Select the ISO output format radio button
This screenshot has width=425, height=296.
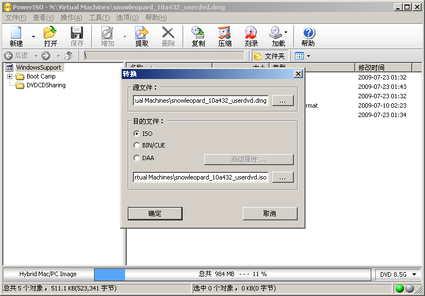pos(137,134)
